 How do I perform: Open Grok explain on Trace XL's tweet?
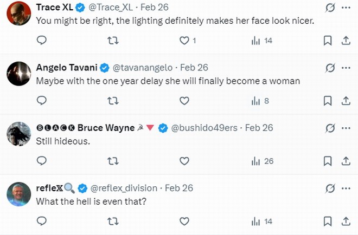[x=328, y=8]
